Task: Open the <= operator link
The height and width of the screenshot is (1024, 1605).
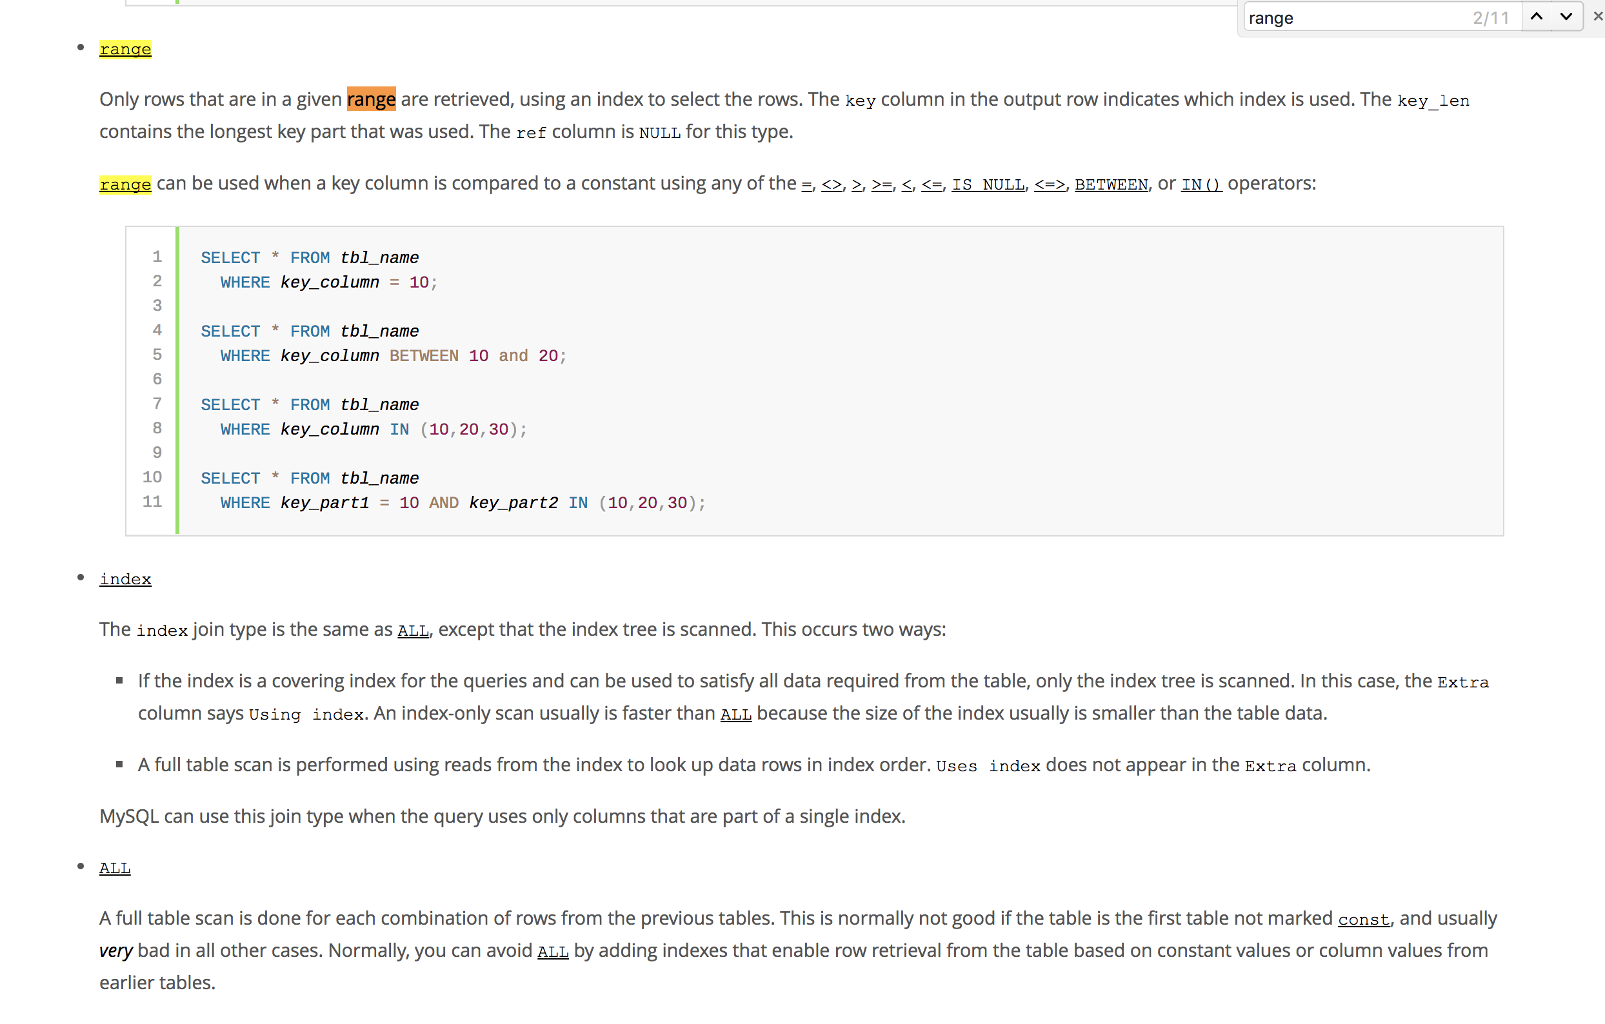Action: pyautogui.click(x=932, y=184)
